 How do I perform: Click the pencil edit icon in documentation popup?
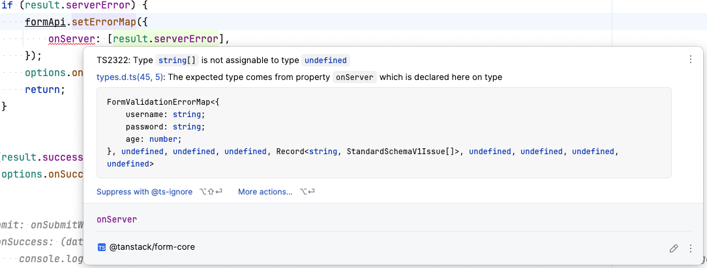point(674,248)
